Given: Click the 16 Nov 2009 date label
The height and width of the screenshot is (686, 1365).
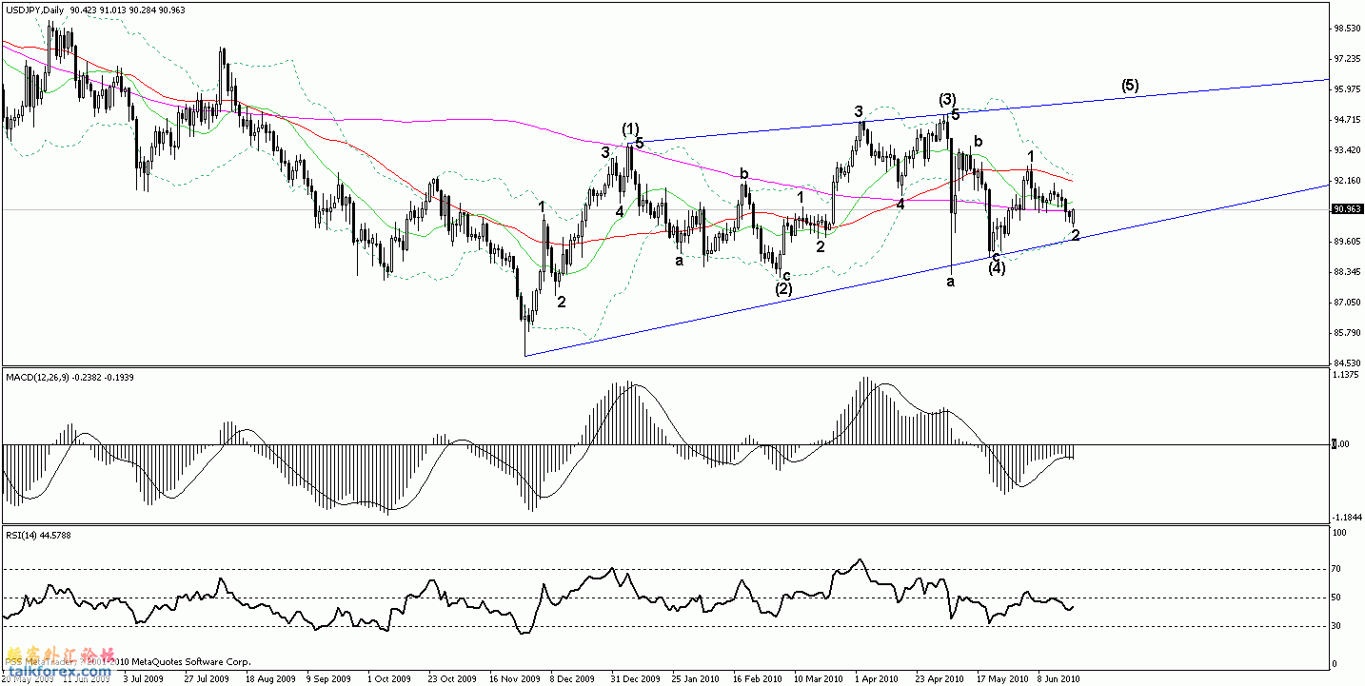Looking at the screenshot, I should [x=515, y=679].
